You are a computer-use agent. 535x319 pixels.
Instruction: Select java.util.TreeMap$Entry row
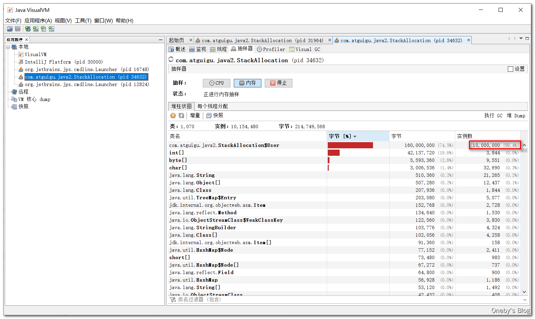[344, 198]
